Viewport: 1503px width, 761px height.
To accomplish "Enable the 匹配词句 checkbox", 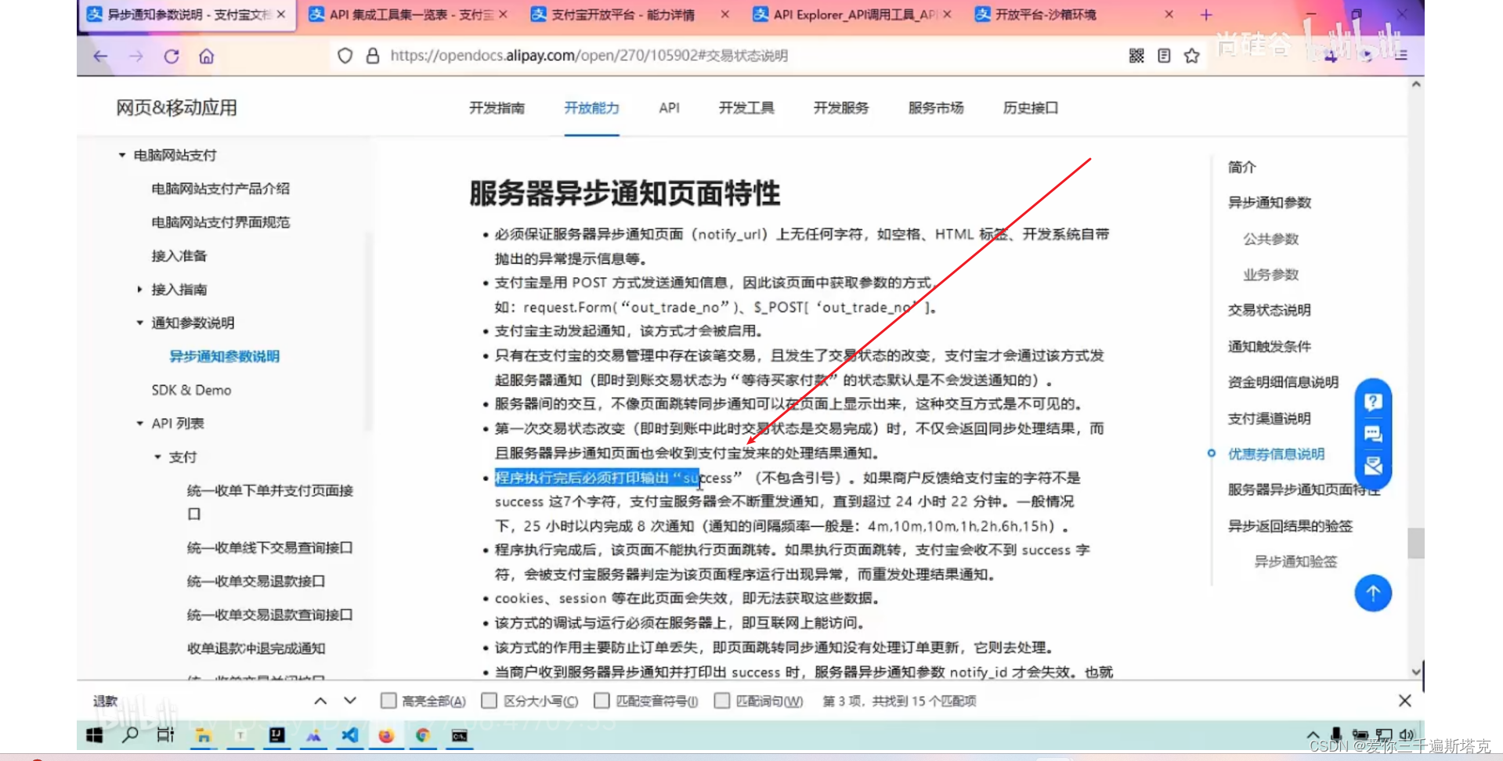I will pyautogui.click(x=722, y=701).
